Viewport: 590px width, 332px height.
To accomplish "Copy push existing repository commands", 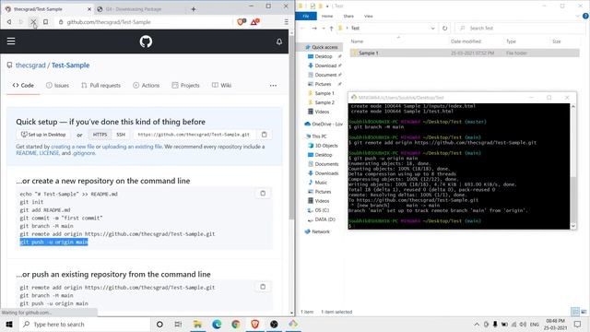I will click(x=263, y=287).
